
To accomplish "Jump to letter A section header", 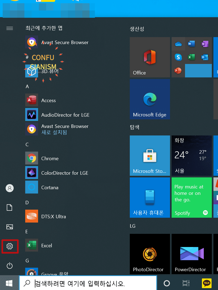I will tap(27, 86).
